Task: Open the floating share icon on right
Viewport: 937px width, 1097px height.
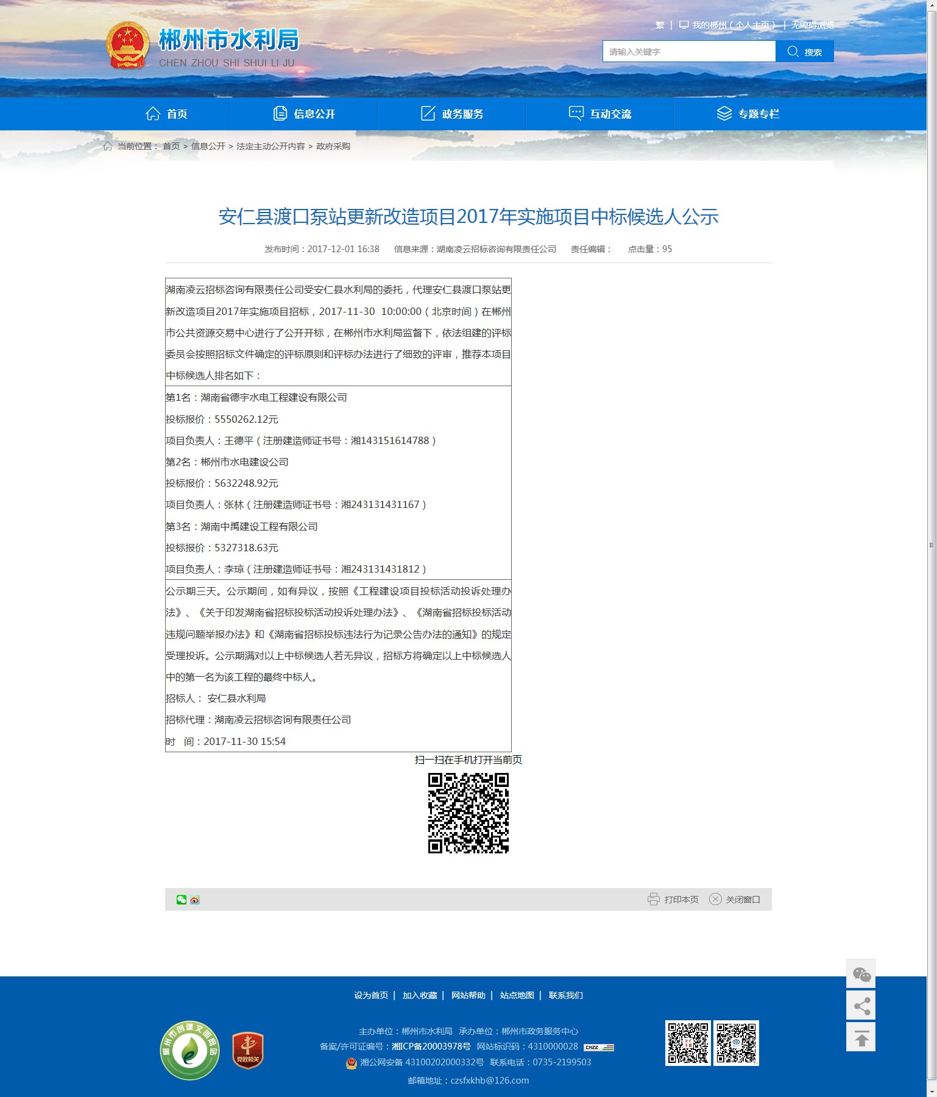Action: tap(861, 1005)
